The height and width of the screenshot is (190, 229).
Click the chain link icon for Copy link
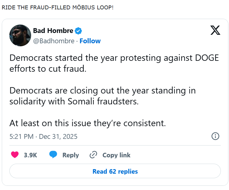(x=93, y=155)
